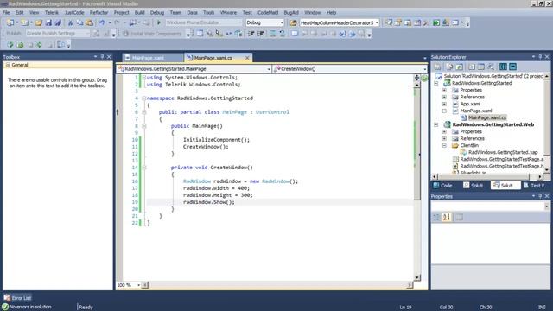Open the Windows Phone Emulator target dropdown
The image size is (553, 311).
(x=240, y=22)
